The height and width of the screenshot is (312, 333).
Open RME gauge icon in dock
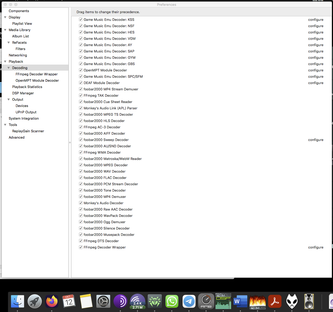(x=206, y=301)
